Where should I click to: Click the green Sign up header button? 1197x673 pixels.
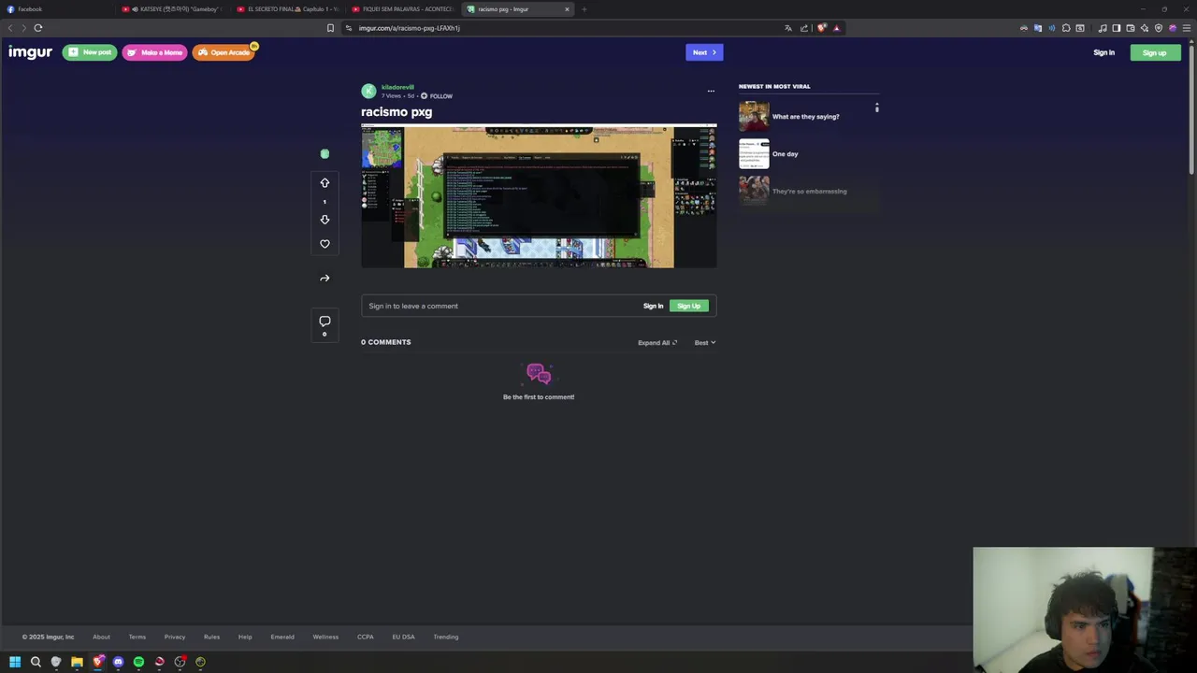1154,52
